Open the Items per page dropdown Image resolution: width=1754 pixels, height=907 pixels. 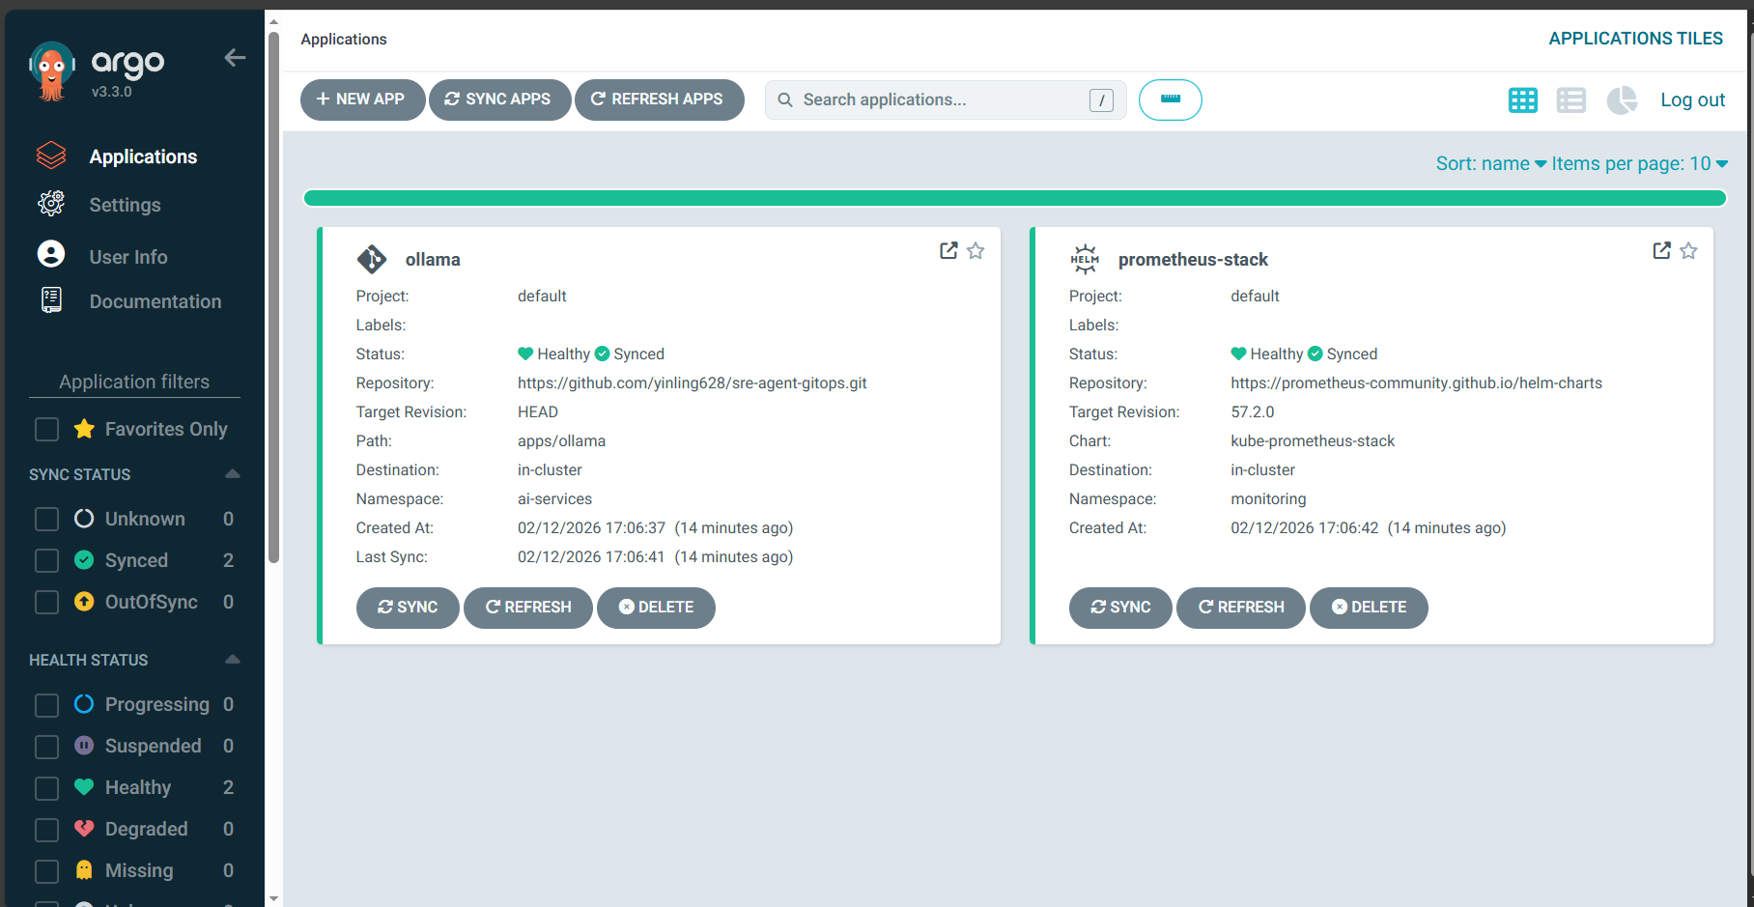pyautogui.click(x=1639, y=163)
